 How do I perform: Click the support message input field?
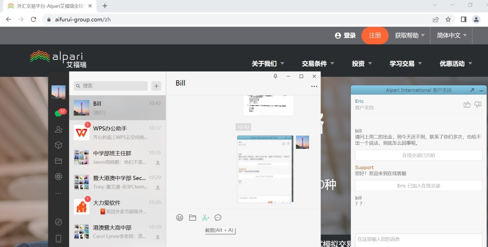pos(419,240)
